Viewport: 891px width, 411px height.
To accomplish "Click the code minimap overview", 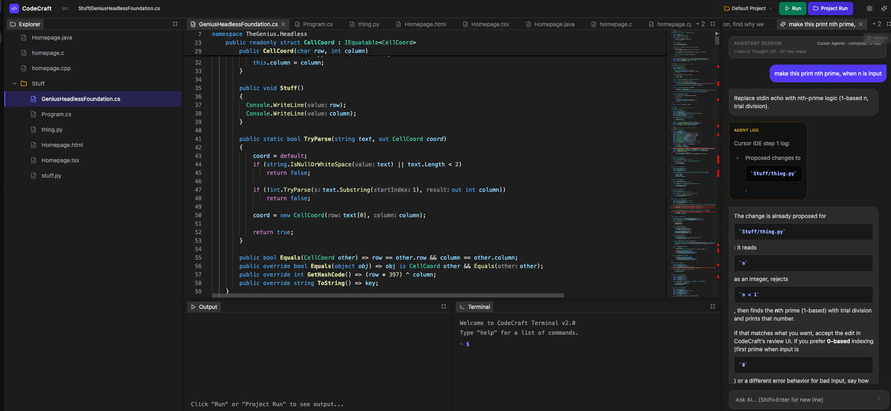I will [x=692, y=164].
